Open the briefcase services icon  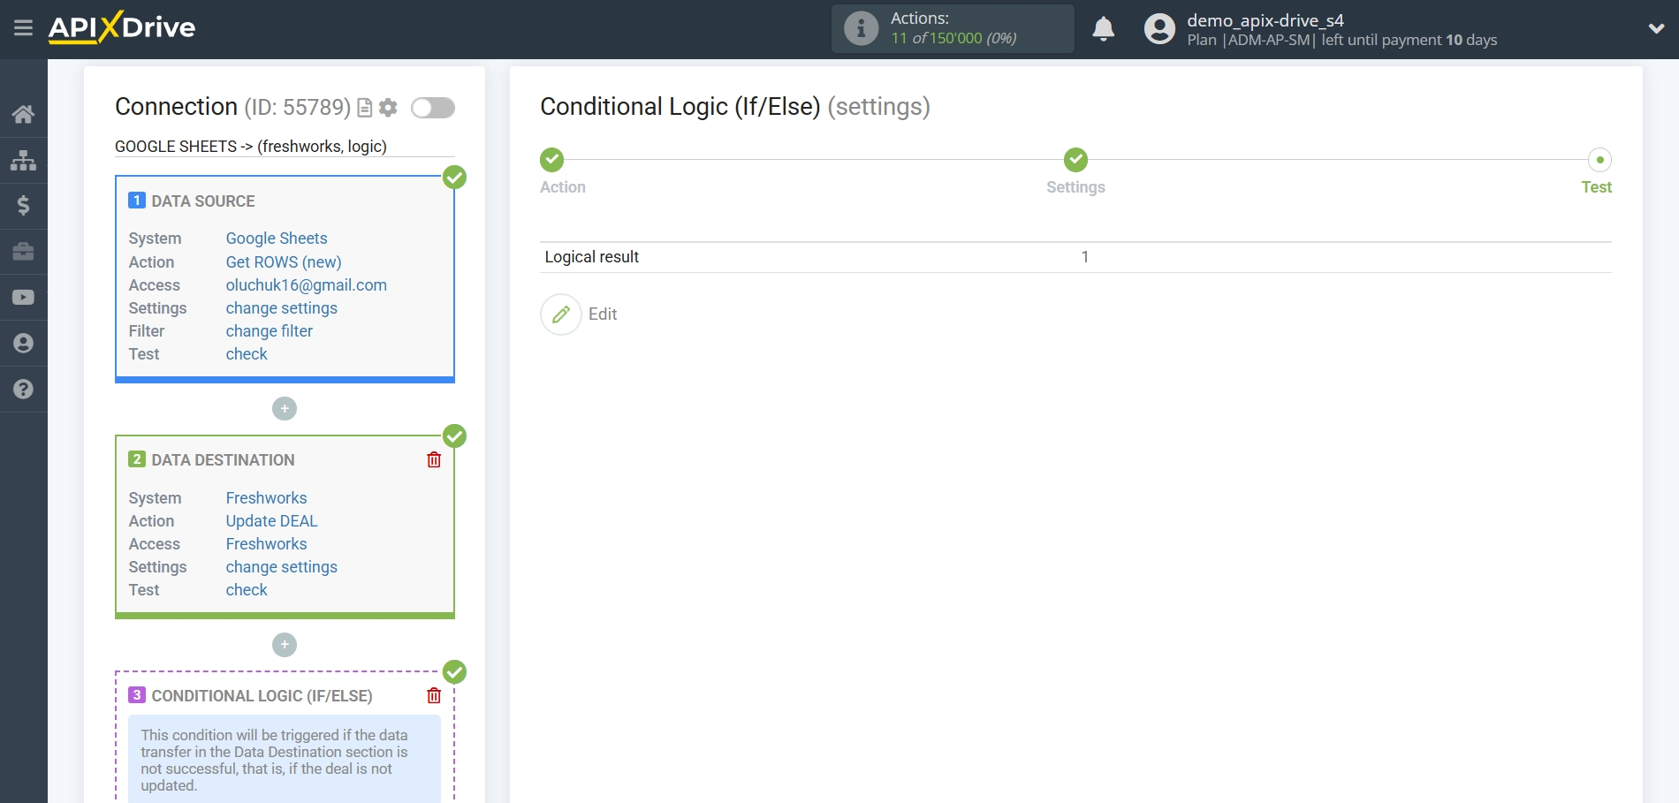[x=24, y=252]
